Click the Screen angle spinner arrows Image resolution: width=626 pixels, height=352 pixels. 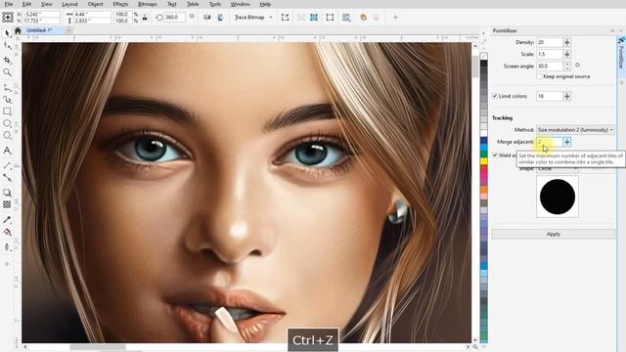(567, 66)
